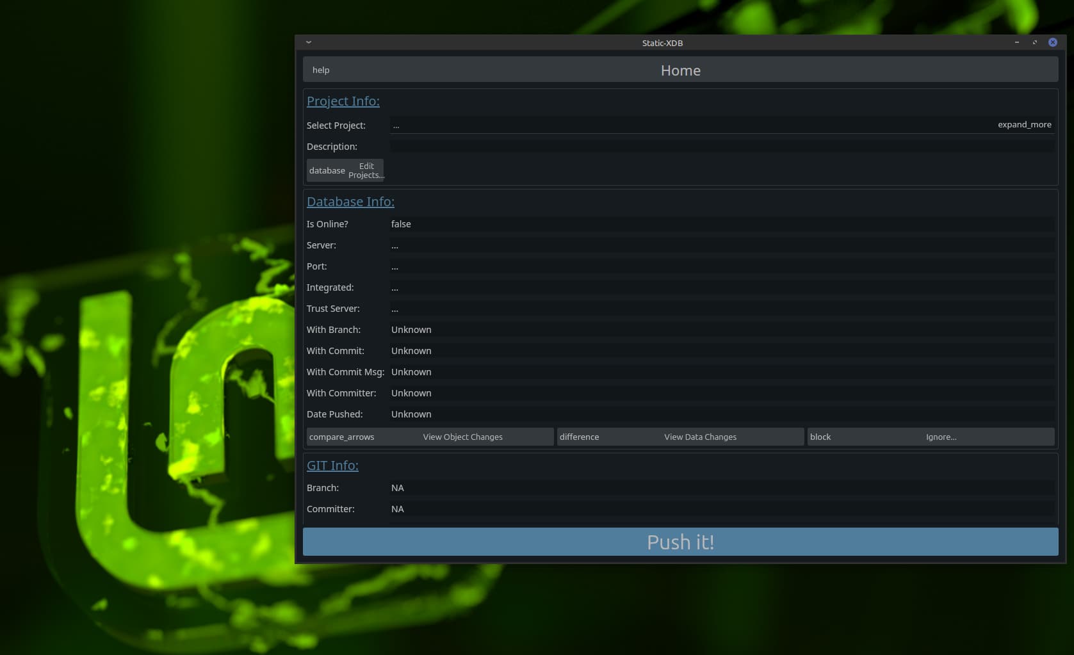Click the With Branch value field
The height and width of the screenshot is (655, 1074).
click(x=722, y=330)
